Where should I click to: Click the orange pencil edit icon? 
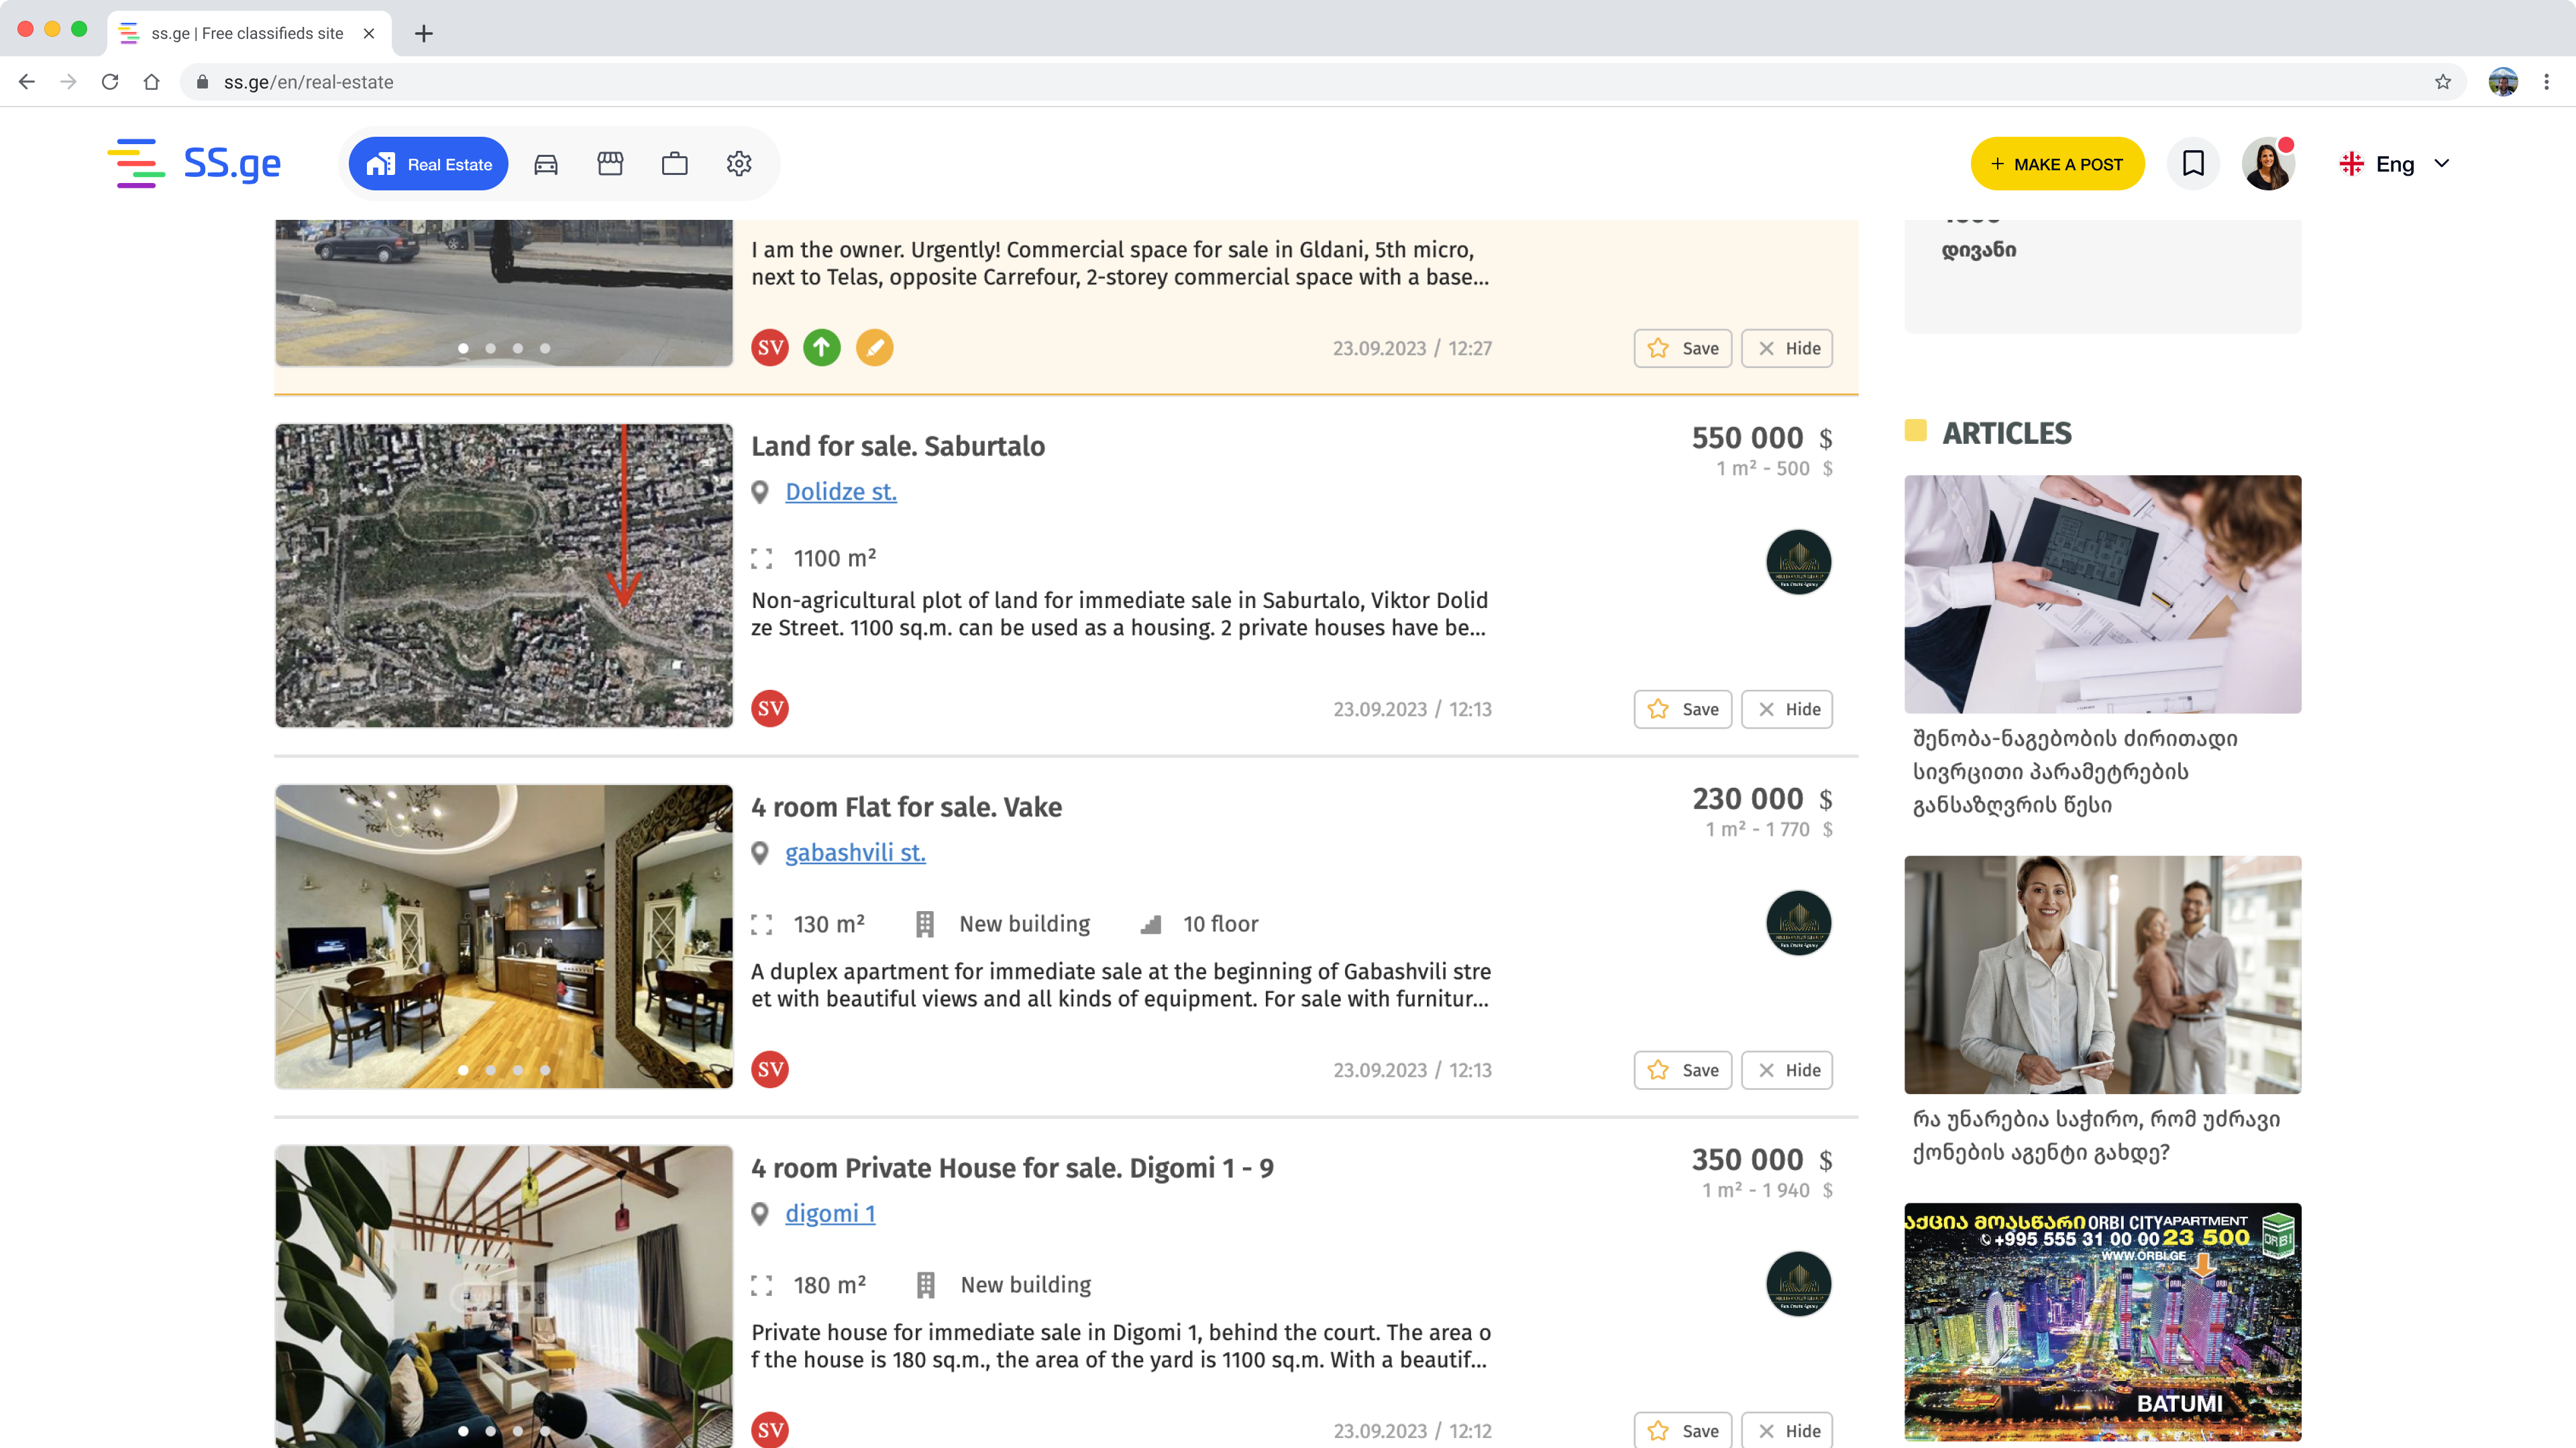coord(874,348)
